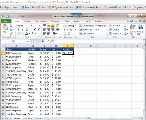Toggle Italic formatting
Screen dimensions: 146x120
22,30
